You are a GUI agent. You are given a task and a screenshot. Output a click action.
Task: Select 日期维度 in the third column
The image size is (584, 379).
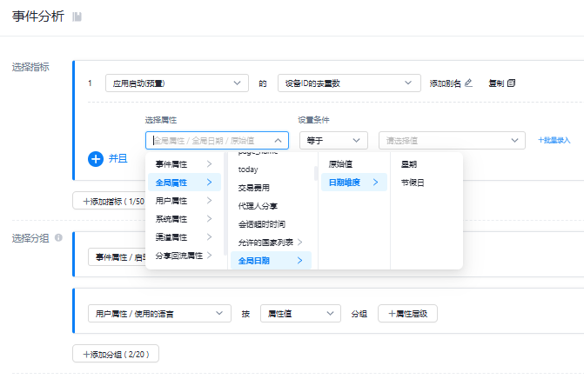354,183
